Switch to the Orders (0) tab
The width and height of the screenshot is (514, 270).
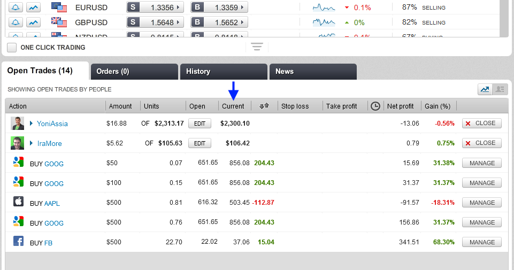(x=134, y=72)
